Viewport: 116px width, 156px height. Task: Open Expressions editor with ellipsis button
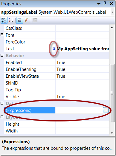[106, 110]
